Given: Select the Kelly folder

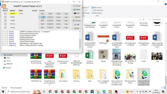Looking at the screenshot, I should pyautogui.click(x=90, y=75).
